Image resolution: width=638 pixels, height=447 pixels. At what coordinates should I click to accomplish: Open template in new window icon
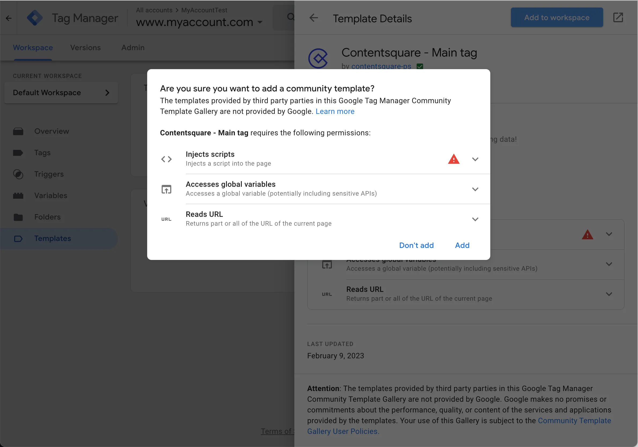(618, 17)
